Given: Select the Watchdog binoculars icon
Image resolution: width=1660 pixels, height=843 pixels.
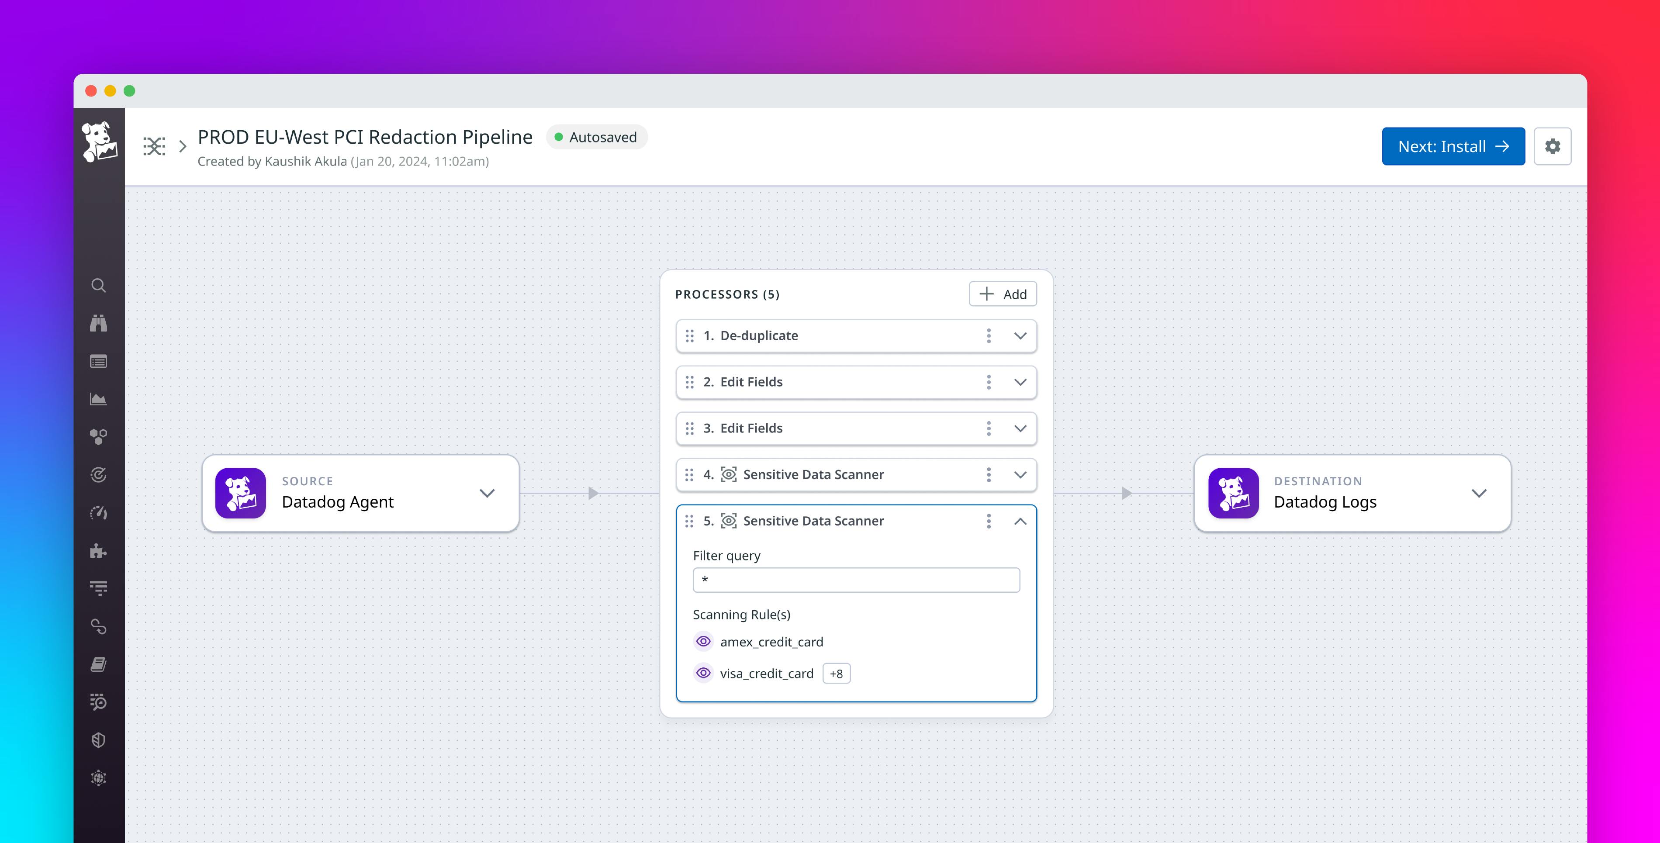Looking at the screenshot, I should click(99, 324).
